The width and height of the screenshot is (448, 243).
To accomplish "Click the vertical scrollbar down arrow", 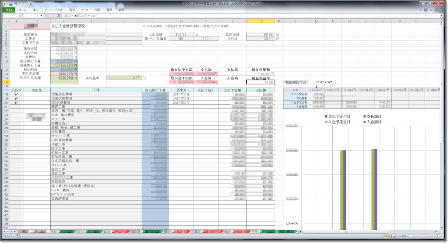I will [x=442, y=228].
